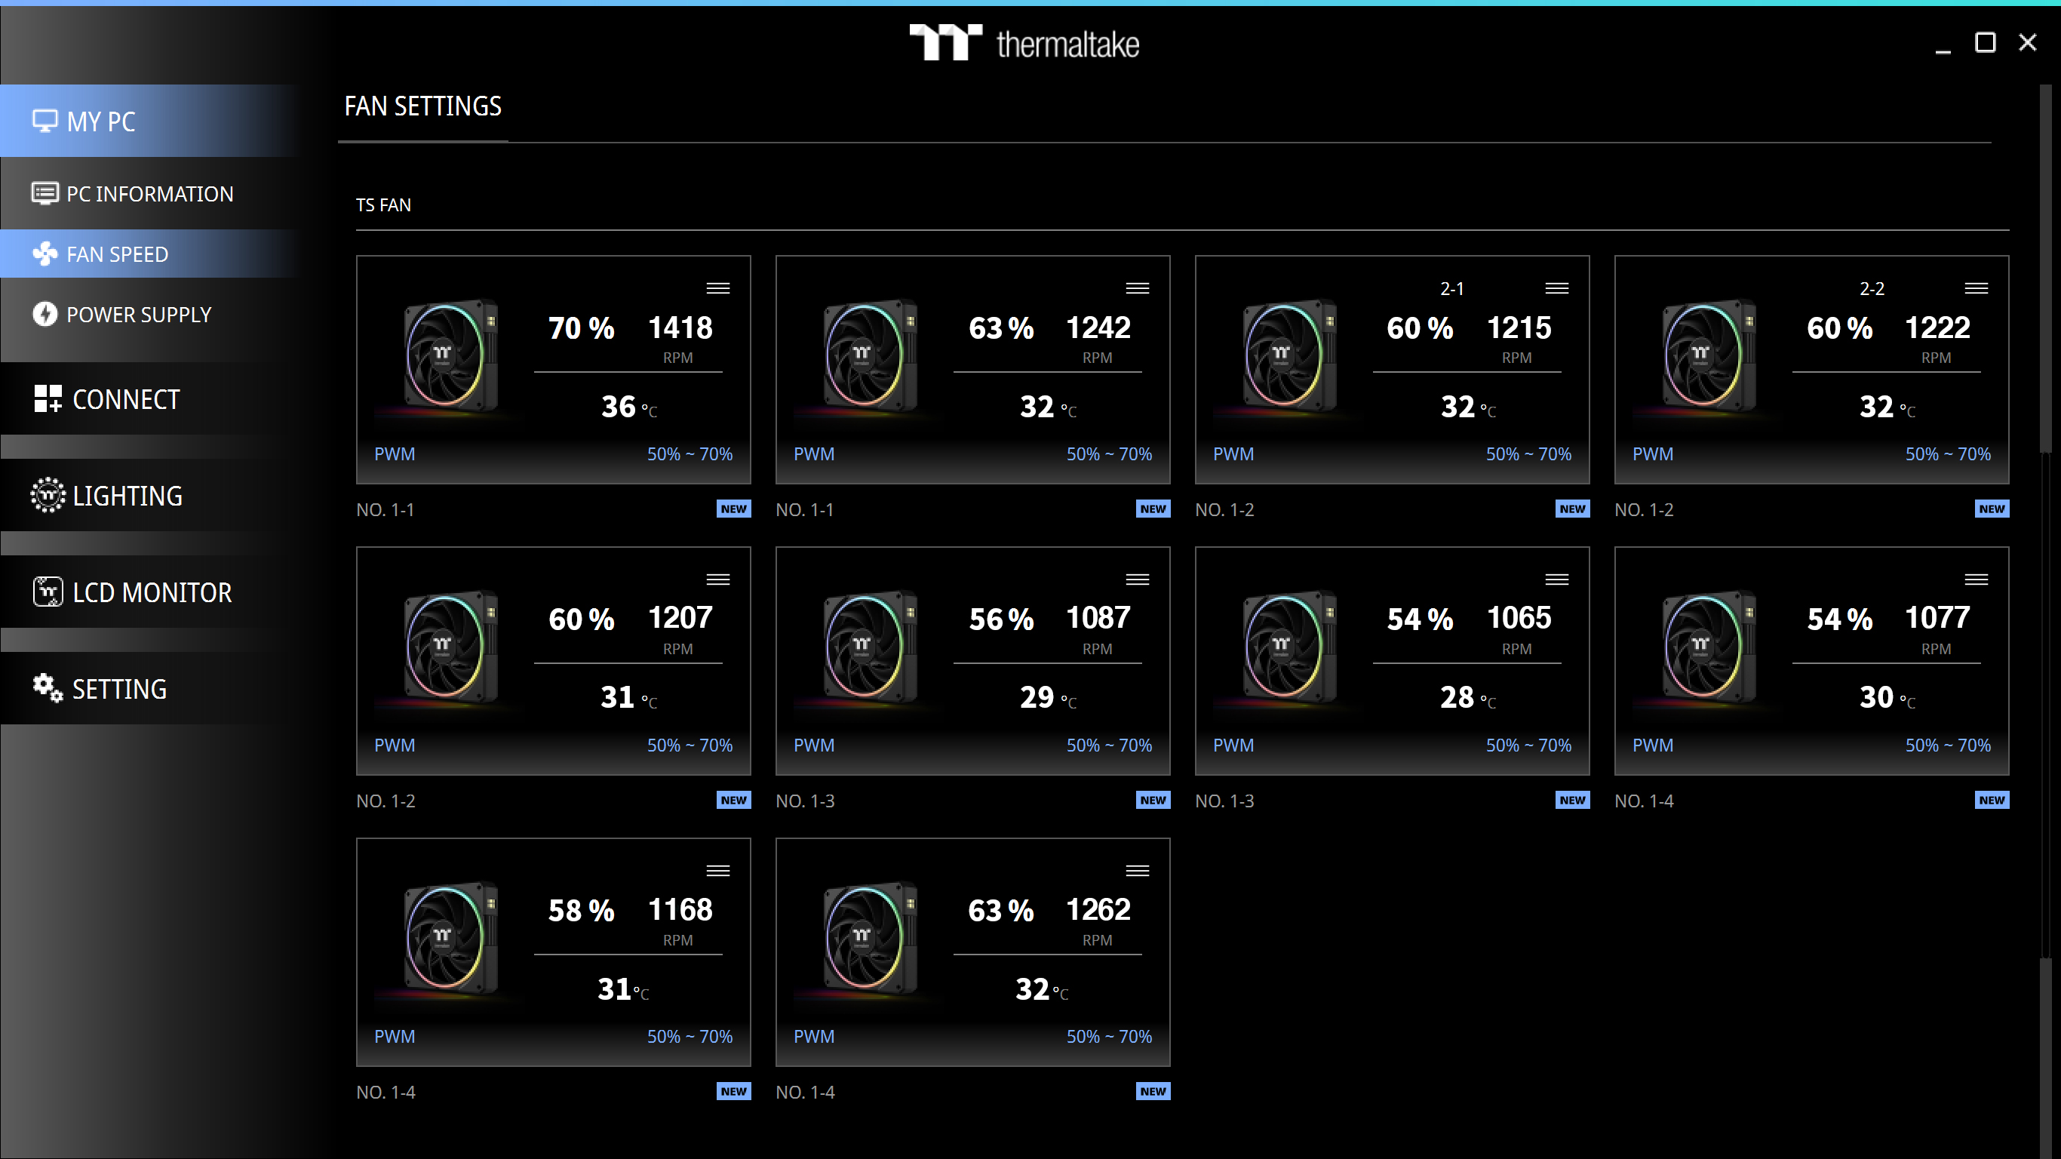This screenshot has width=2061, height=1159.
Task: Click the PWM mode label on the 70% fan
Action: (x=395, y=453)
